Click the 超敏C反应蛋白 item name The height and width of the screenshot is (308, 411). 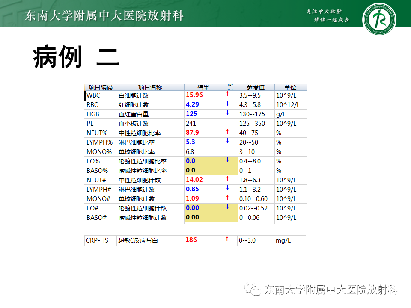point(138,241)
